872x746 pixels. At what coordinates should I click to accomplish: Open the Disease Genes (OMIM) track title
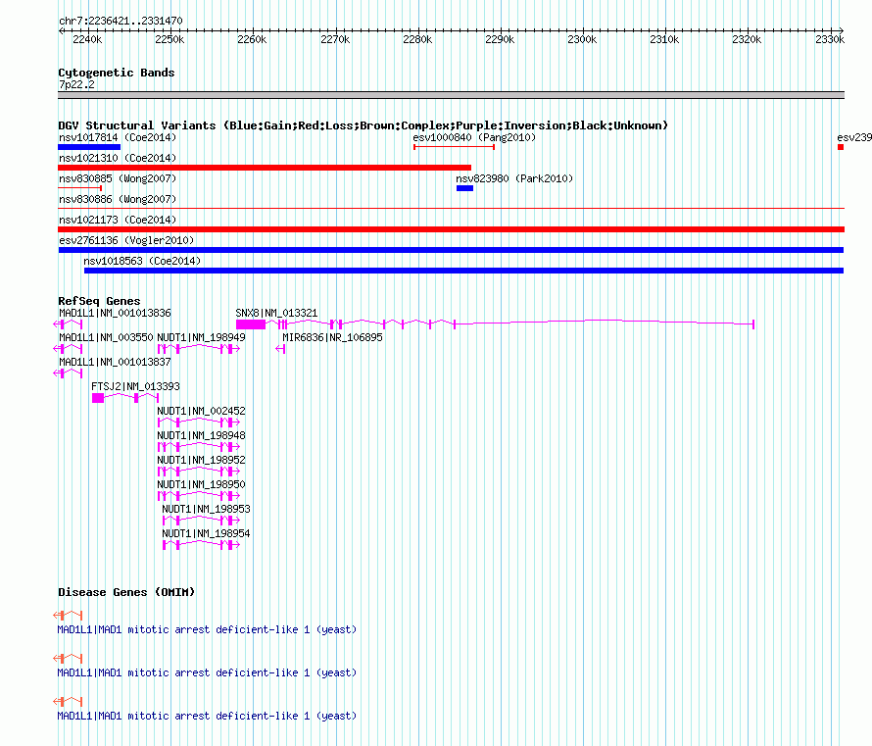(126, 592)
